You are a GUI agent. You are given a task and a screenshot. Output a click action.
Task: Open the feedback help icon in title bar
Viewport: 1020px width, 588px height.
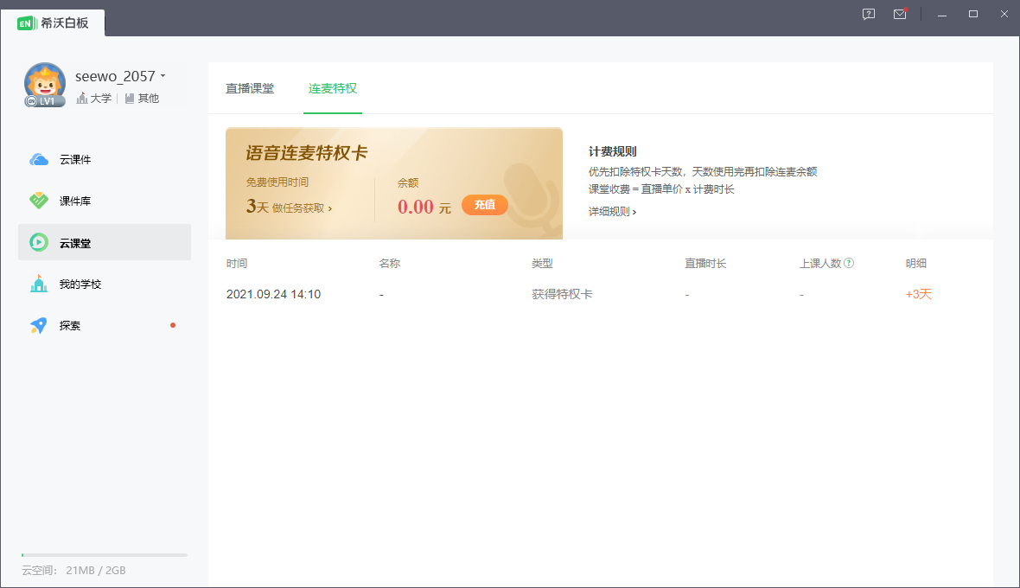(869, 14)
